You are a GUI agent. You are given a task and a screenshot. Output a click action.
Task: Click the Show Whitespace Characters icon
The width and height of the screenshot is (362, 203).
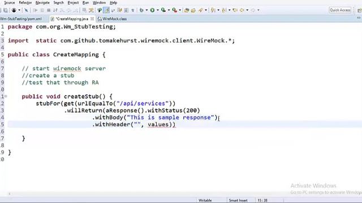(126, 10)
